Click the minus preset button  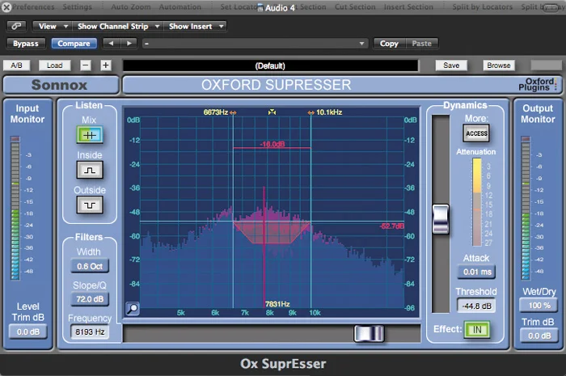pyautogui.click(x=85, y=65)
